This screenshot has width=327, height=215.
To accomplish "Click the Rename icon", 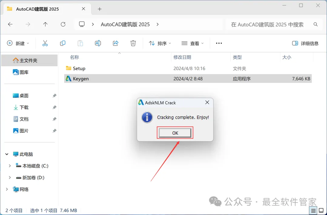I will point(98,43).
